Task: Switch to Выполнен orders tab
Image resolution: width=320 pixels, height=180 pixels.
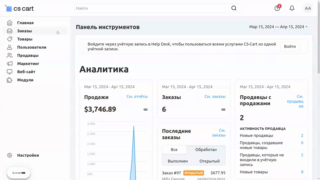Action: [x=178, y=161]
